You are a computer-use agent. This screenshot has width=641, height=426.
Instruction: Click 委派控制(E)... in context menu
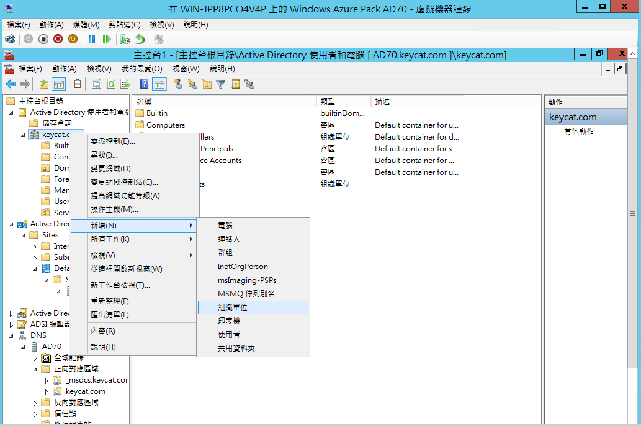coord(135,141)
